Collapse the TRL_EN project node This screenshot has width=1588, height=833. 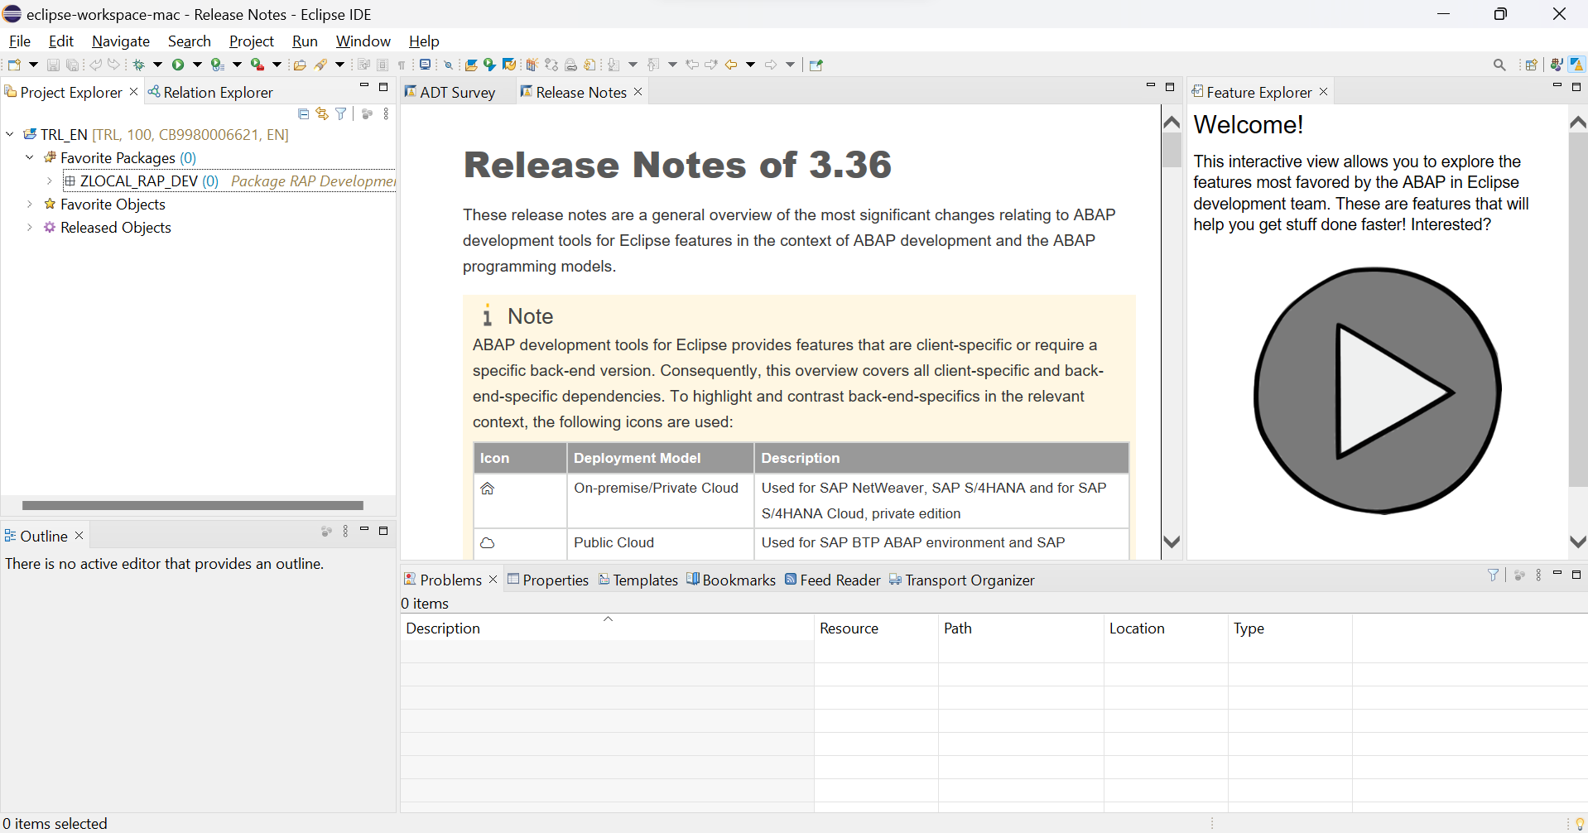[10, 135]
